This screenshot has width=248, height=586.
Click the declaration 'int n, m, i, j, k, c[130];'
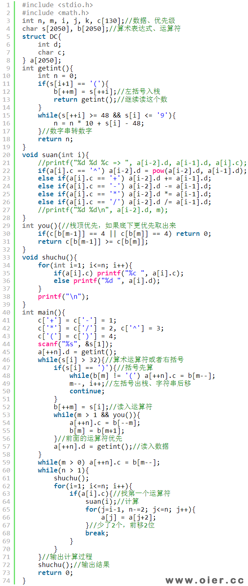pos(73,21)
